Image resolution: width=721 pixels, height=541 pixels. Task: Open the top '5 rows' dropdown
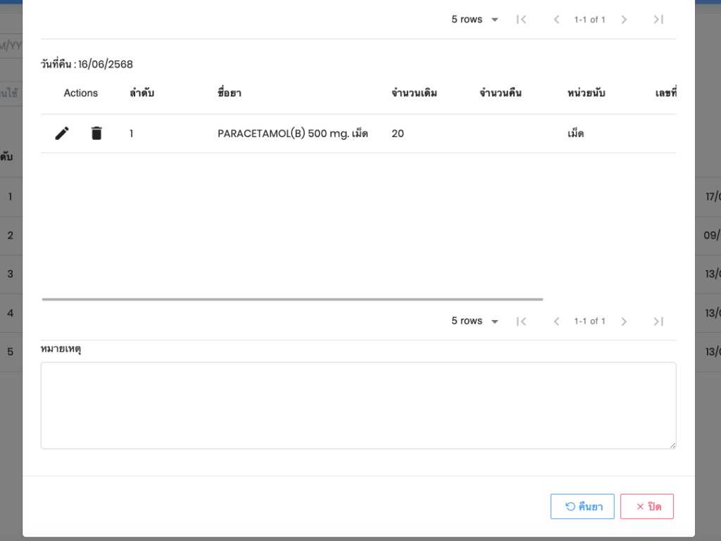coord(475,20)
